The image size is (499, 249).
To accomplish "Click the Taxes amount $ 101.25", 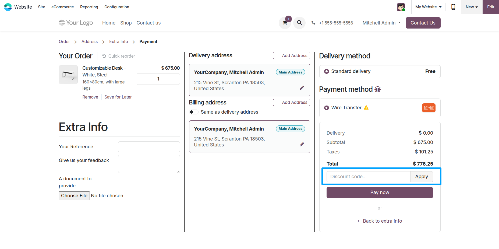I will 424,152.
